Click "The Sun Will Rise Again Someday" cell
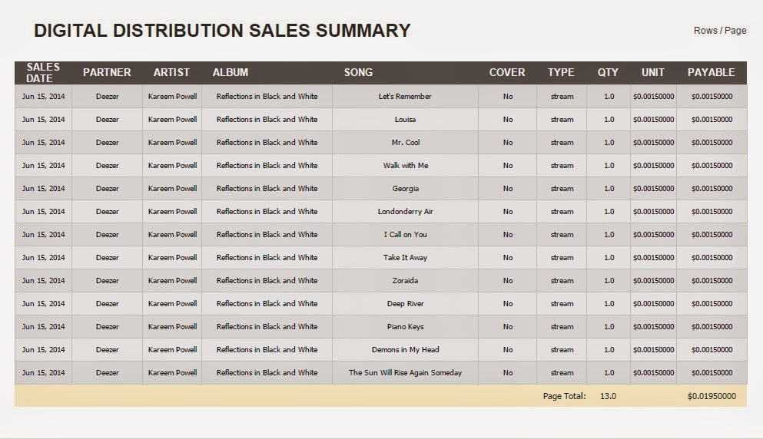This screenshot has width=763, height=439. [x=405, y=373]
